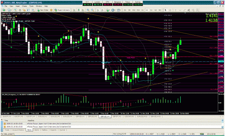
Task: Open the View menu
Action: pyautogui.click(x=12, y=6)
